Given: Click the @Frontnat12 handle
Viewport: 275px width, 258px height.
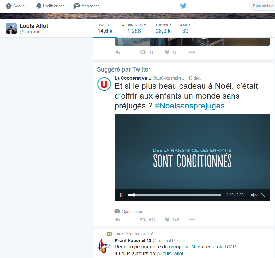Looking at the screenshot, I should (x=164, y=240).
